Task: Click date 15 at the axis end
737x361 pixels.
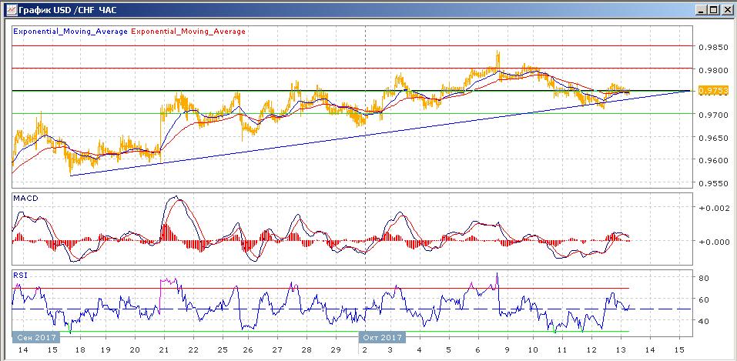Action: (679, 350)
